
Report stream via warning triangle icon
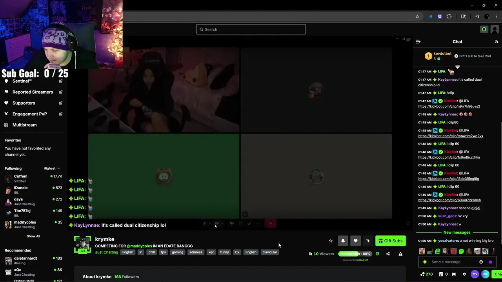pos(400,254)
